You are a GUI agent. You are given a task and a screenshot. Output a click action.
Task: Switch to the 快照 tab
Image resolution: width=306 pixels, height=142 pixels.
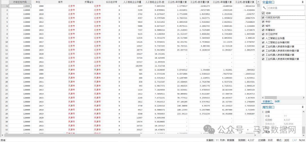277,101
